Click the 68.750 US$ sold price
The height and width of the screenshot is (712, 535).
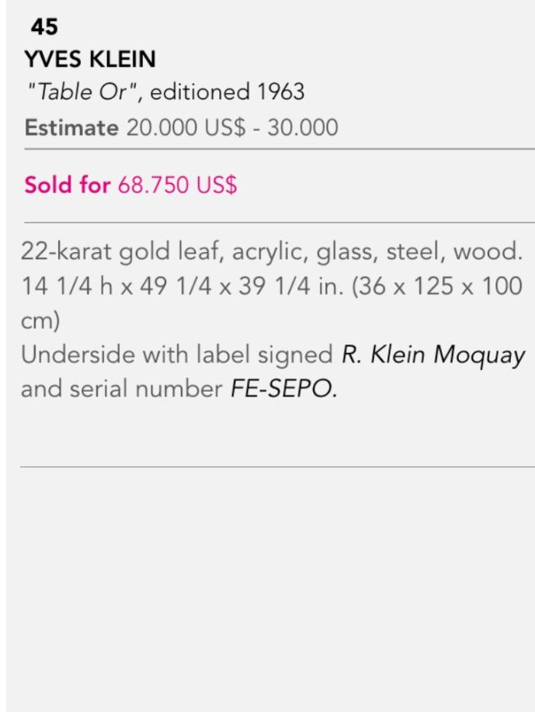(177, 185)
